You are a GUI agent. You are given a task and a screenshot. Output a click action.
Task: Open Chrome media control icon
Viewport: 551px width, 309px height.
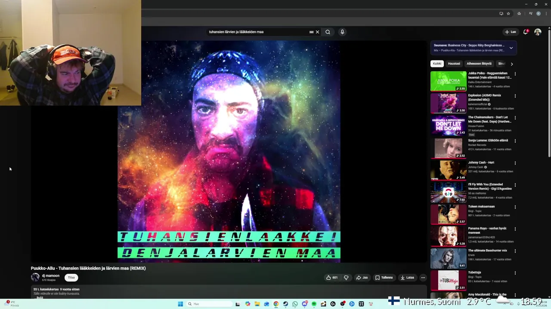(531, 13)
